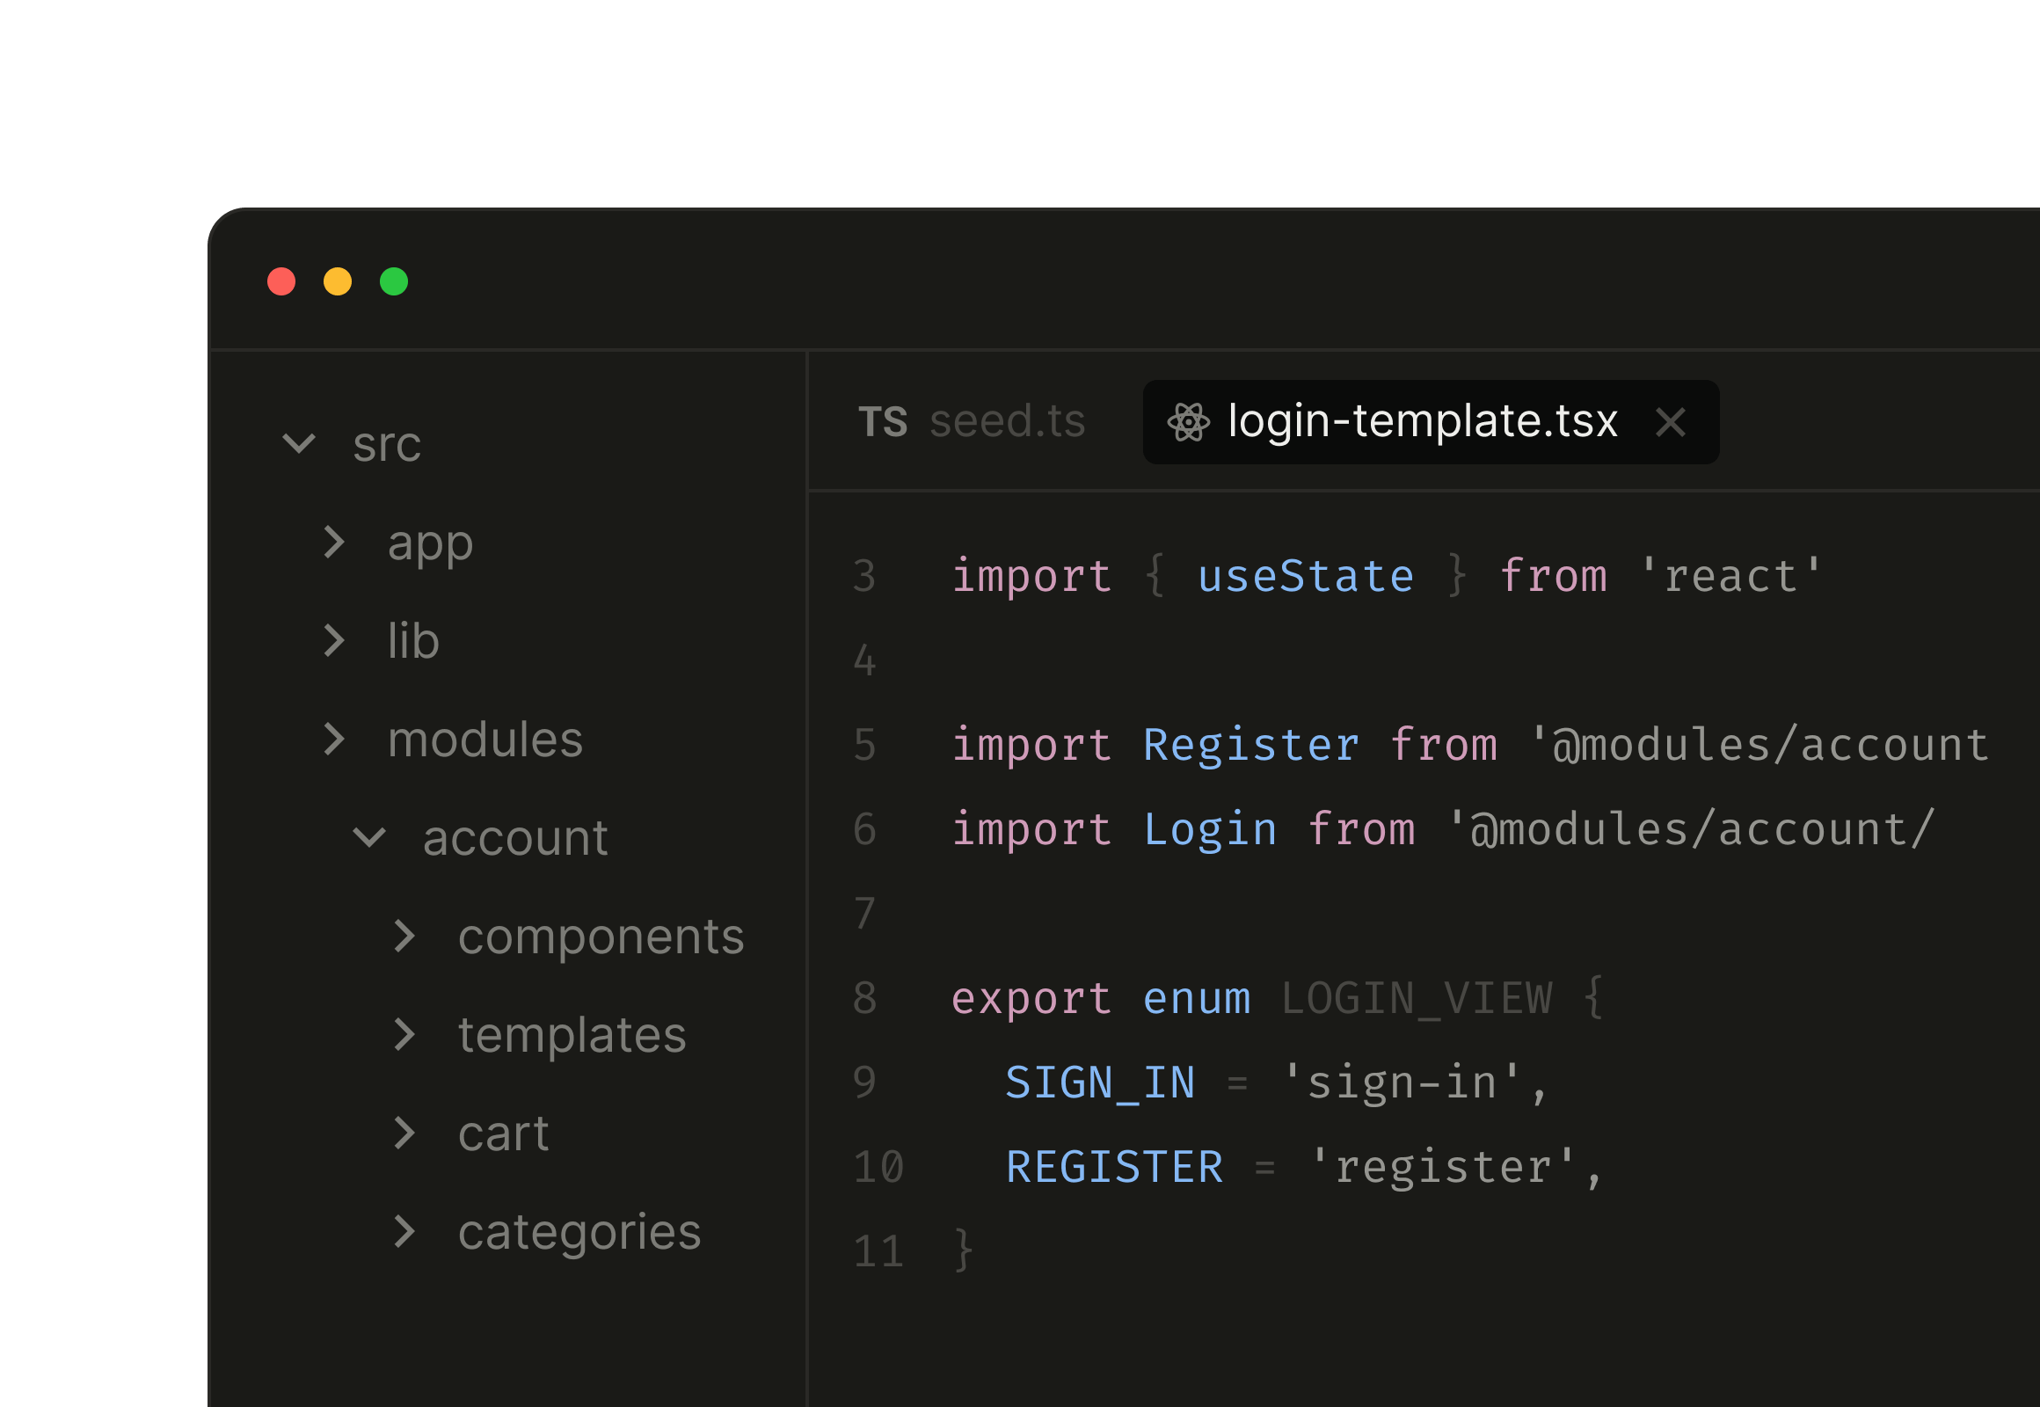Select the login-template.tsx tab
This screenshot has width=2040, height=1407.
coord(1430,421)
